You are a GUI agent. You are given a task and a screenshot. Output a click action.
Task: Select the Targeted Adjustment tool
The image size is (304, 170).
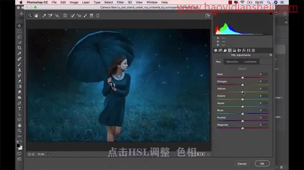coord(56,15)
